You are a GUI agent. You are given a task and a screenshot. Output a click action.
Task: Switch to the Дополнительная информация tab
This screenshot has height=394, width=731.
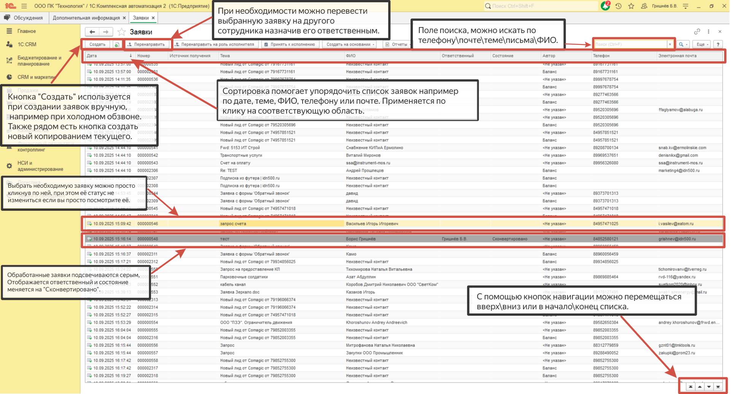(86, 18)
